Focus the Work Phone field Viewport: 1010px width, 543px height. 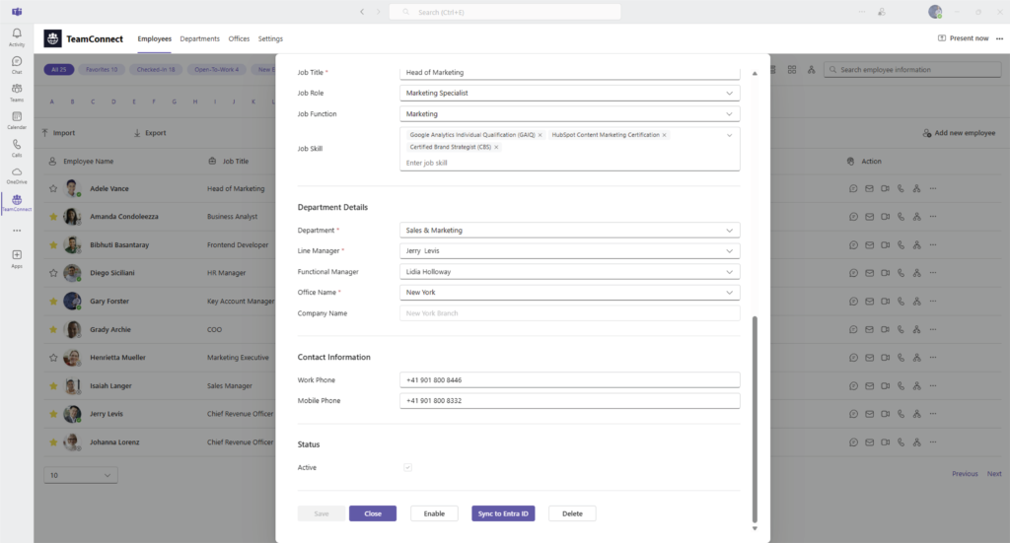(x=569, y=380)
